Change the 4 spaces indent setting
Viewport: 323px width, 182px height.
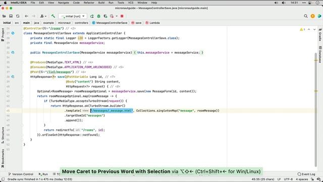coord(302,179)
